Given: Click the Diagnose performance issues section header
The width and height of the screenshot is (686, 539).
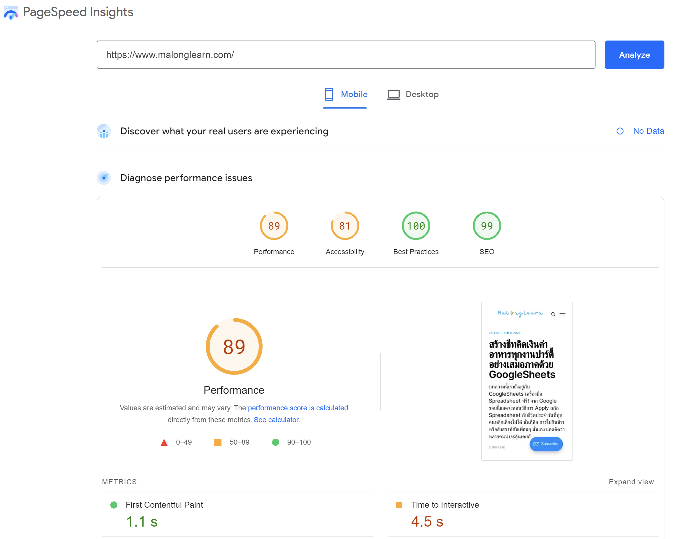Looking at the screenshot, I should click(x=187, y=177).
